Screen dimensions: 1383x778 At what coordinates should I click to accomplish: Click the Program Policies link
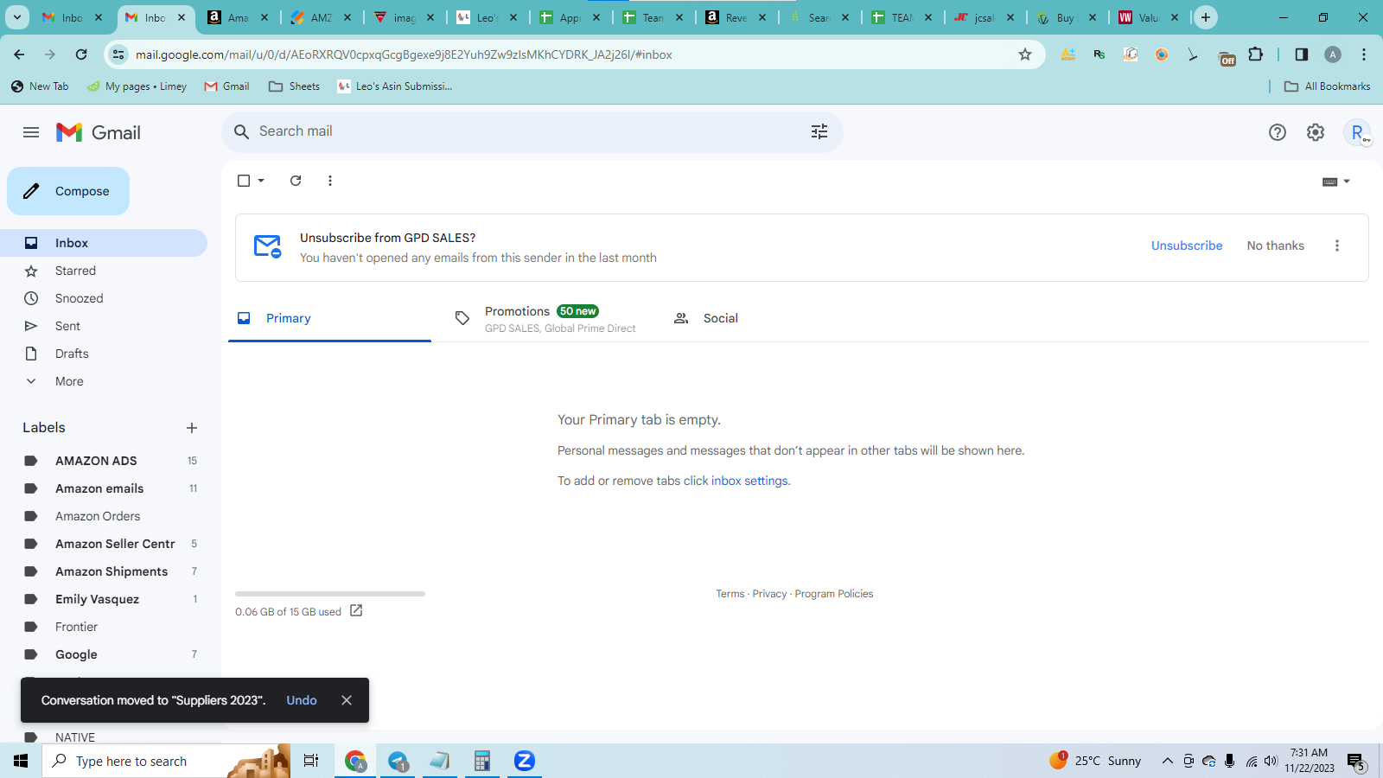click(833, 594)
